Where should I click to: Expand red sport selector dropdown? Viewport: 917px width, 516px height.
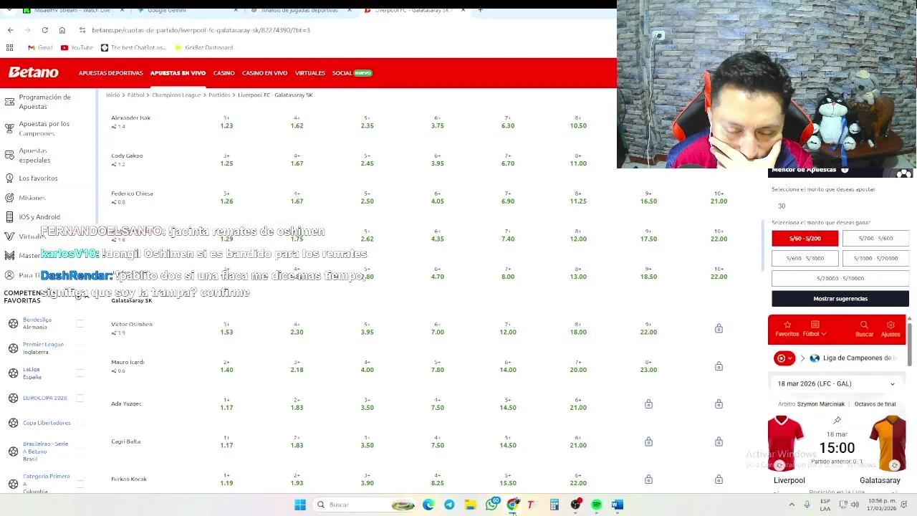pyautogui.click(x=784, y=358)
